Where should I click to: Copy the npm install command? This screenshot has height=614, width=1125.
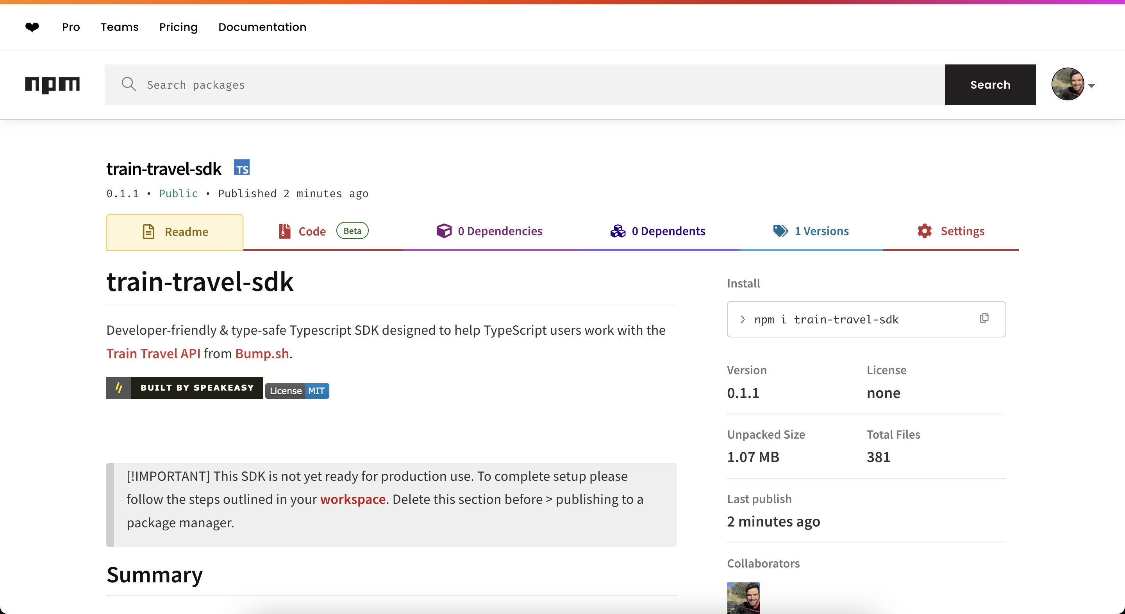point(984,318)
